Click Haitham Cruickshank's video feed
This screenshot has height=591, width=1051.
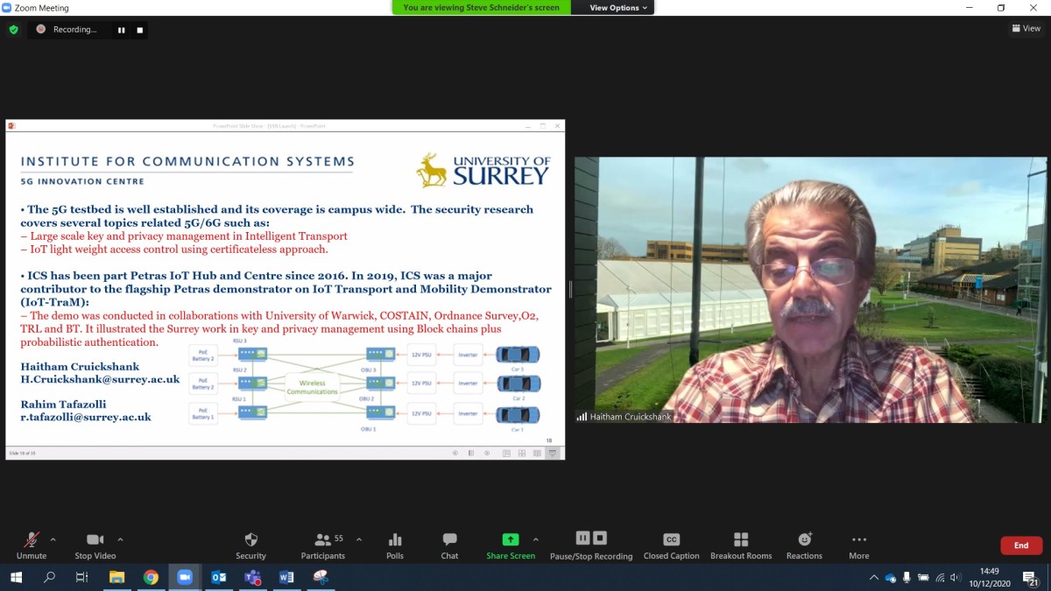[810, 289]
